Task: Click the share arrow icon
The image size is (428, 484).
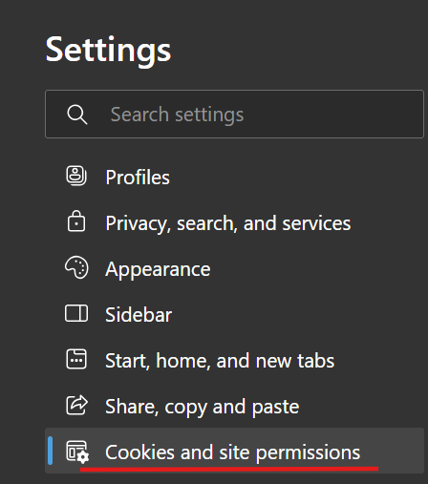Action: point(76,405)
